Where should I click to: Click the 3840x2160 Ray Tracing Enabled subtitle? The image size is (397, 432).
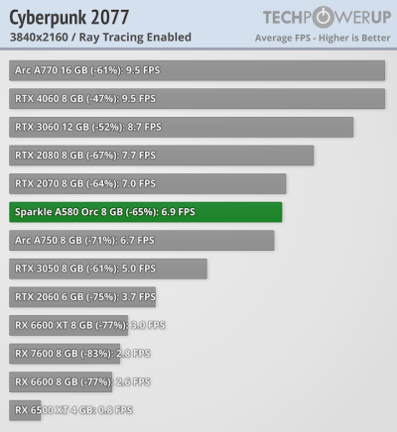[x=100, y=38]
